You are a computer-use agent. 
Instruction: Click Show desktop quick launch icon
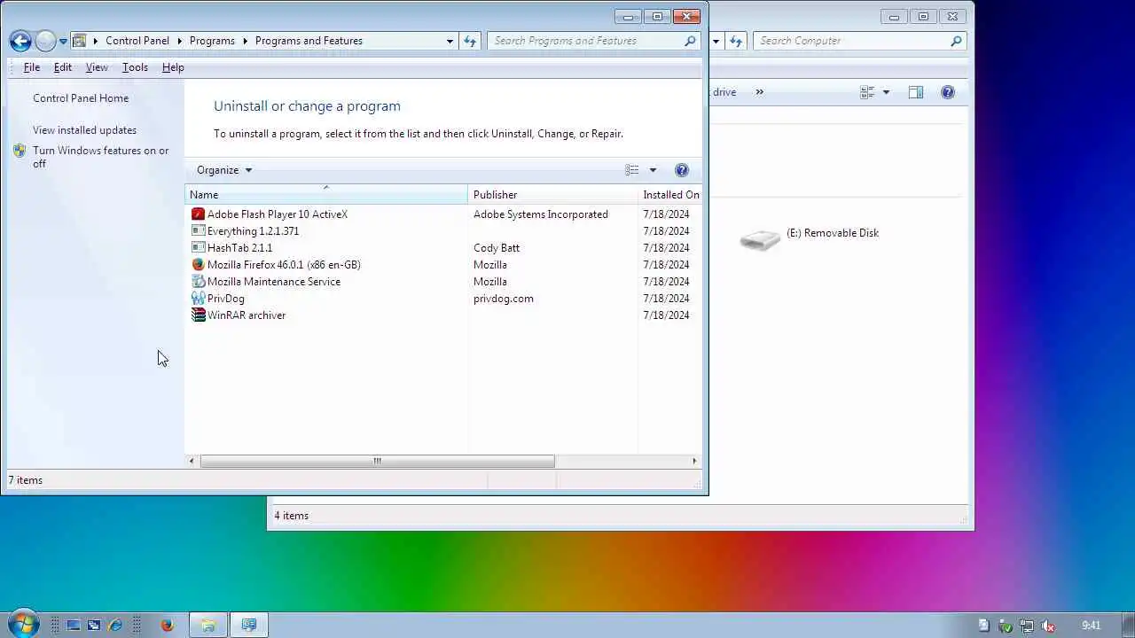[x=74, y=625]
